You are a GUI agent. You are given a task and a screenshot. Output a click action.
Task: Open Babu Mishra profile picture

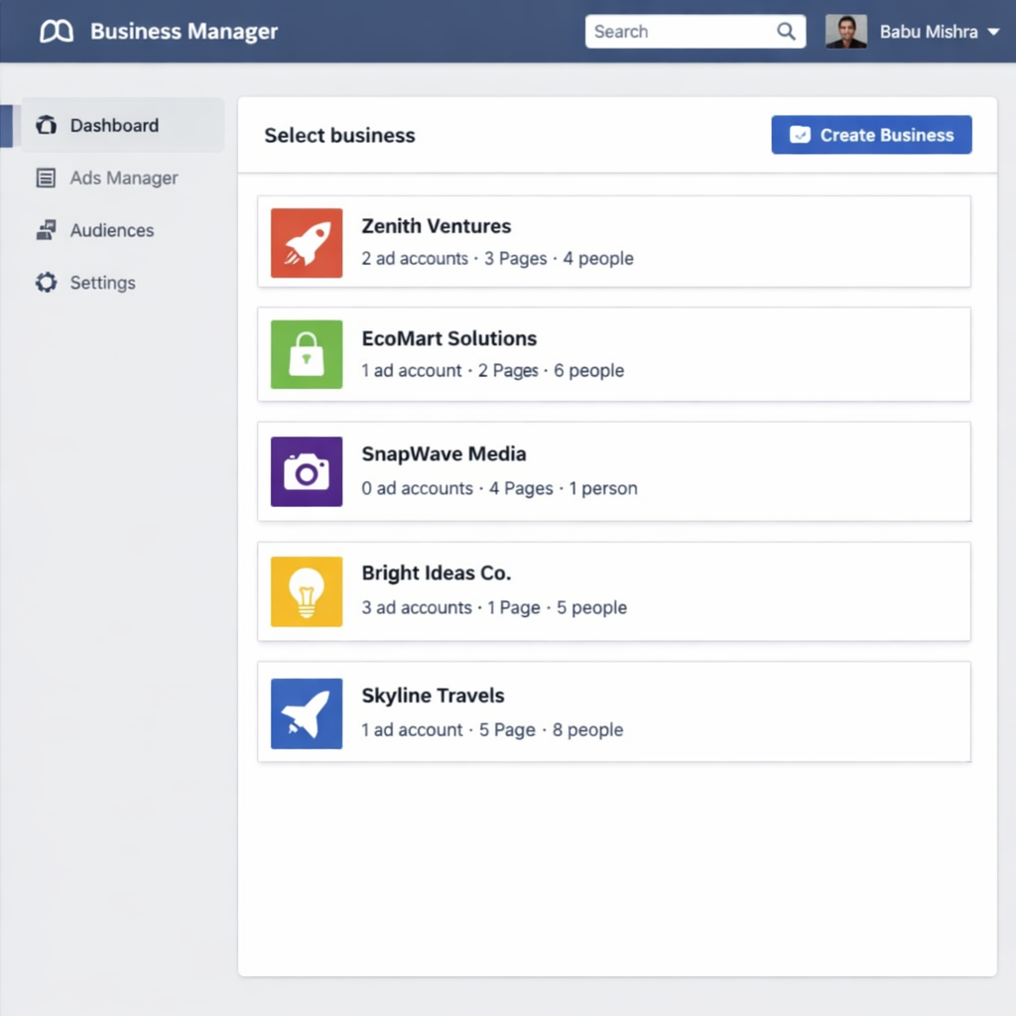(x=845, y=31)
